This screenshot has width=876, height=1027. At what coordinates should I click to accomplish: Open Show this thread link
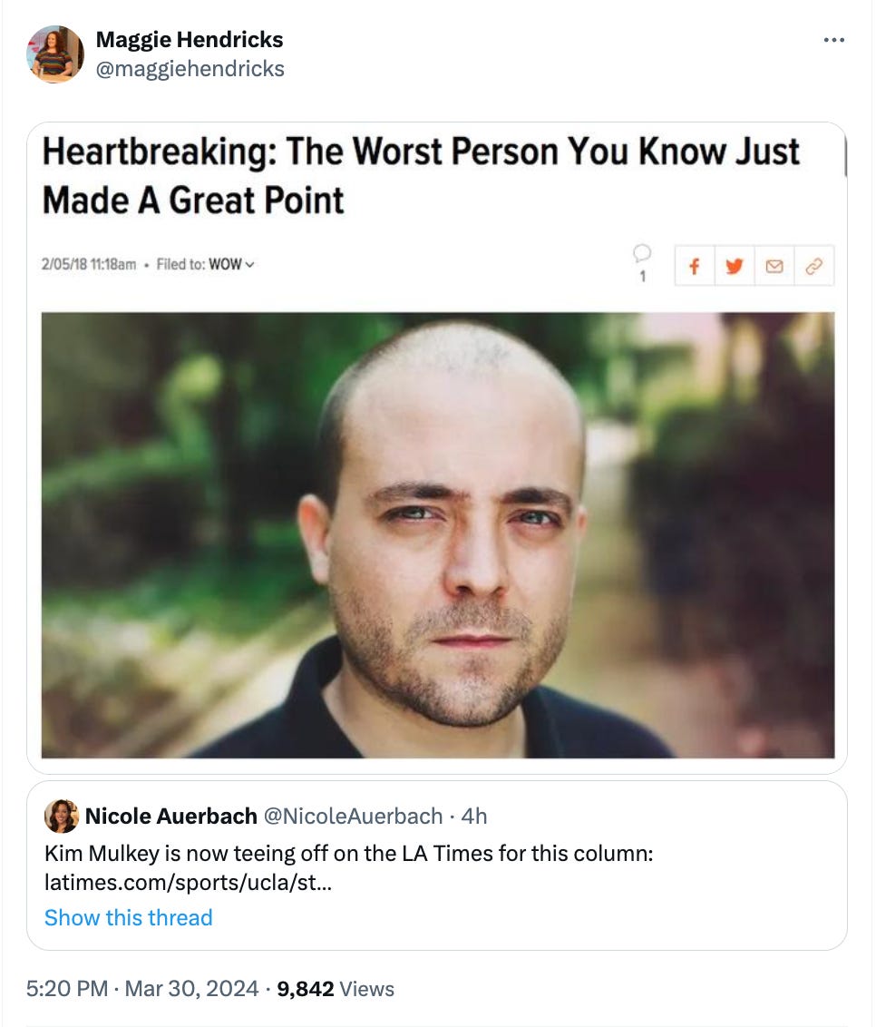[129, 917]
